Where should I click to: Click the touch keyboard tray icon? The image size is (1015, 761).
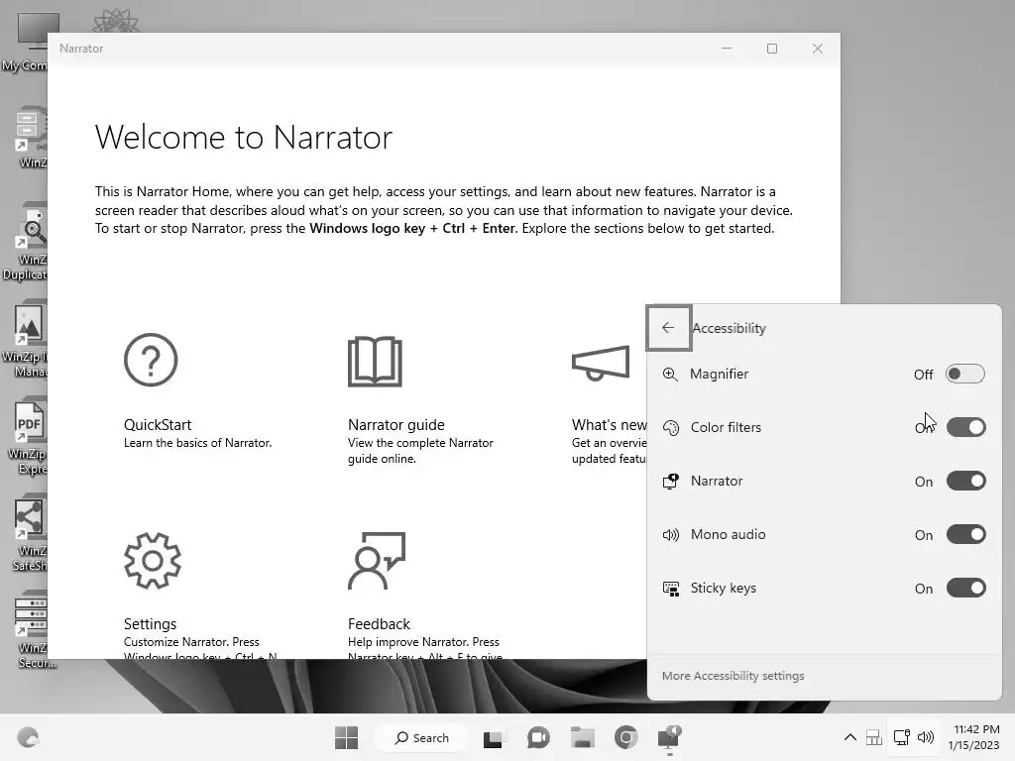pyautogui.click(x=874, y=737)
